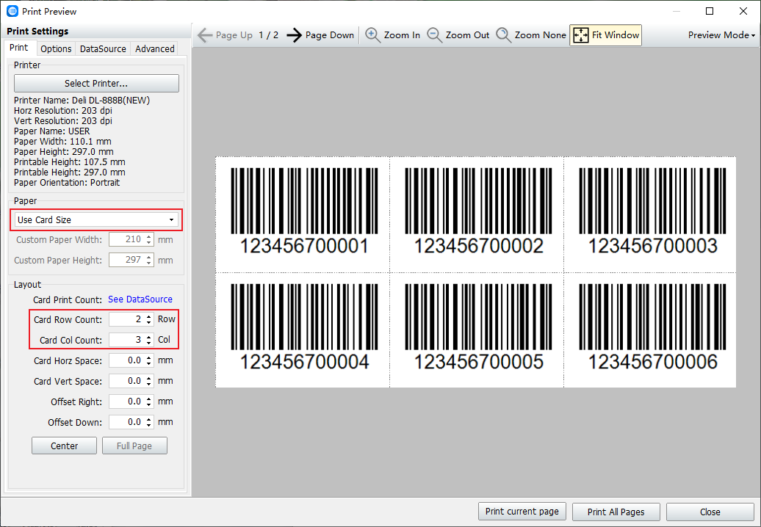This screenshot has height=527, width=761.
Task: Click the Select Printer... button
Action: [x=96, y=84]
